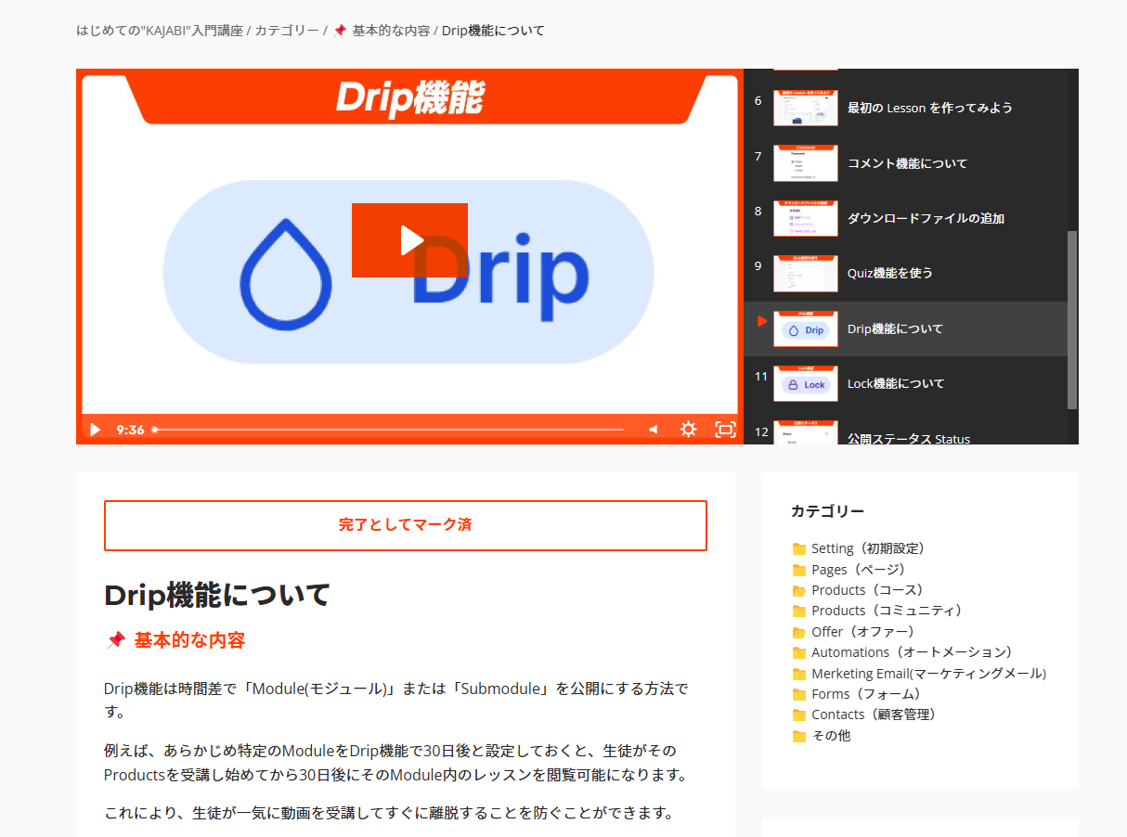Open playlist item コメント機能について
This screenshot has height=837, width=1127.
(908, 163)
